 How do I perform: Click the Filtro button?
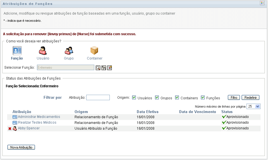click(x=234, y=98)
